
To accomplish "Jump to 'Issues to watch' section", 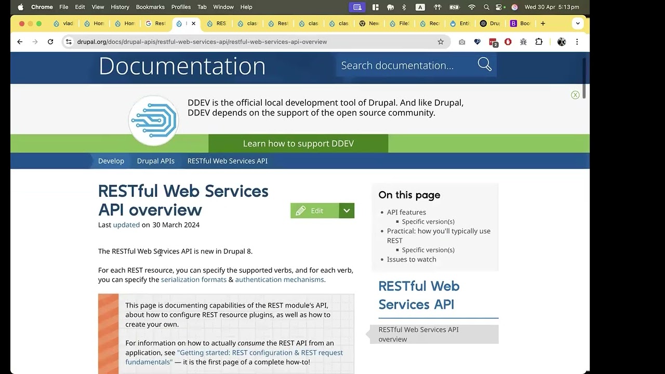I will 411,259.
